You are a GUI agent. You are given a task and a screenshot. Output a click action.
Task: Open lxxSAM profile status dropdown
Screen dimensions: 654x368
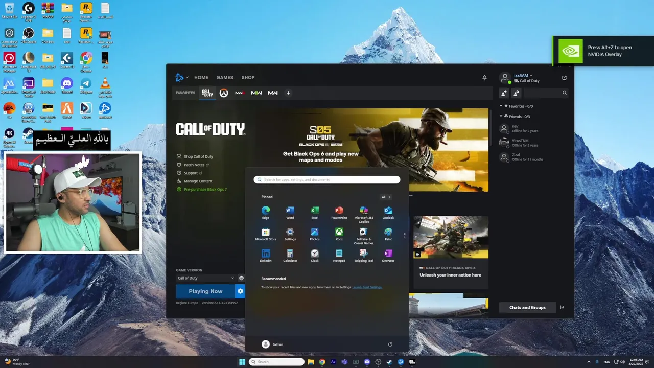(523, 75)
